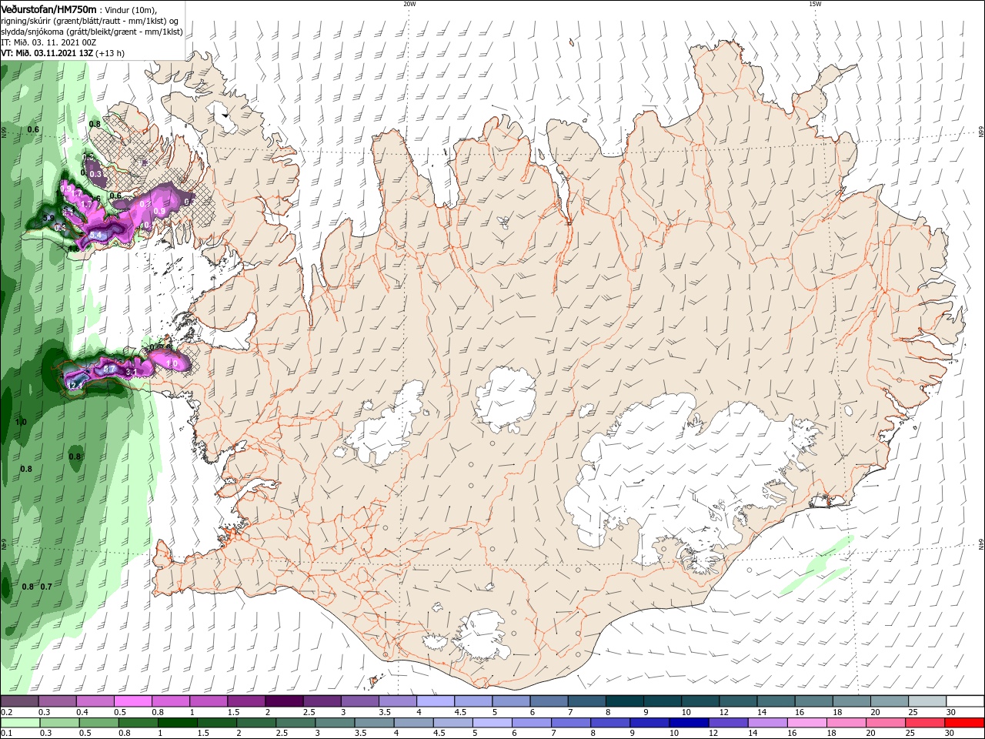985x739 pixels.
Task: Click the 12.4 precipitation value
Action: (75, 385)
